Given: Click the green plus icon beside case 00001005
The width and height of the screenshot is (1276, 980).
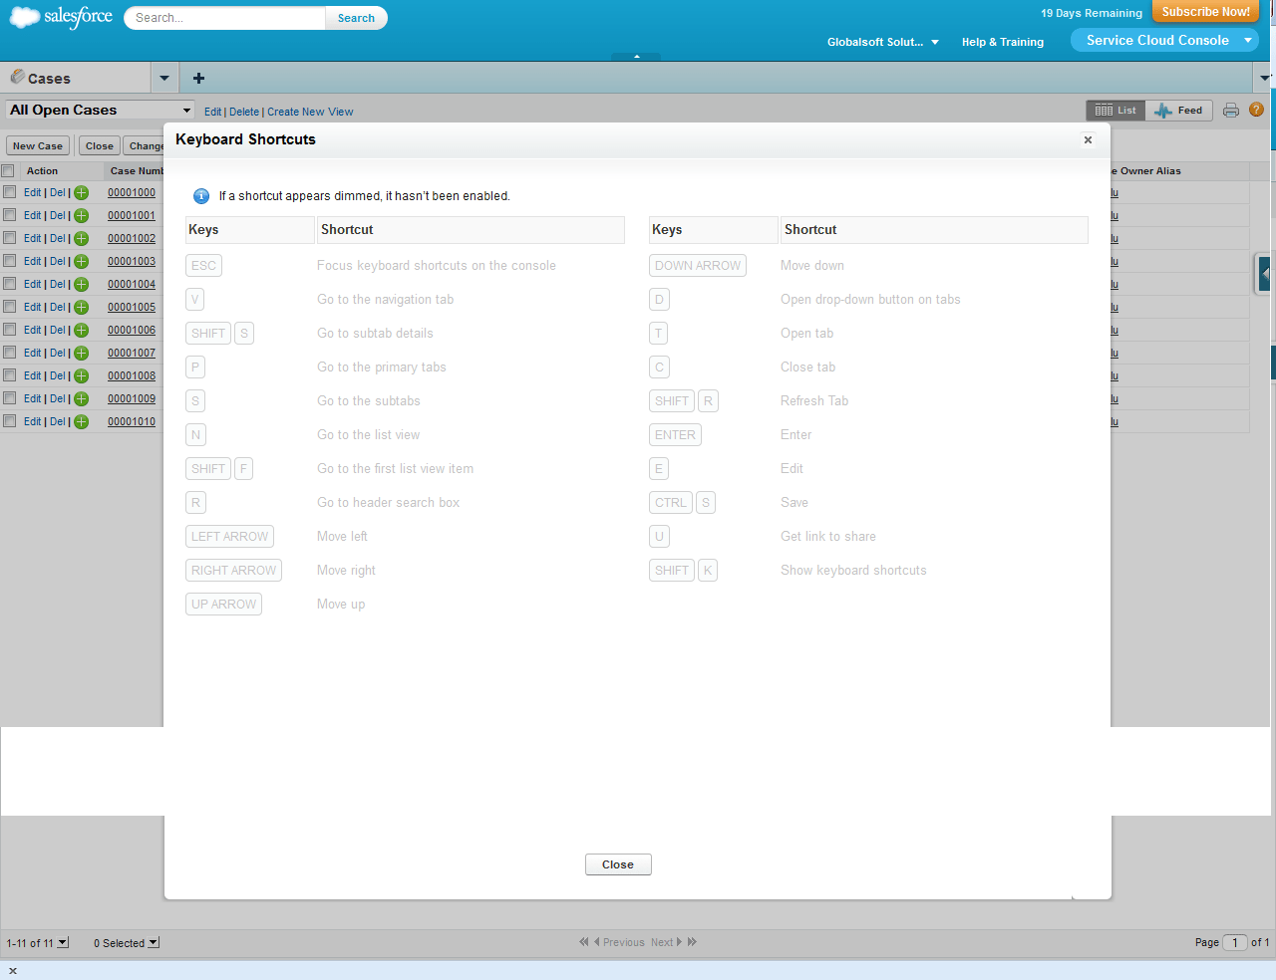Looking at the screenshot, I should click(81, 307).
